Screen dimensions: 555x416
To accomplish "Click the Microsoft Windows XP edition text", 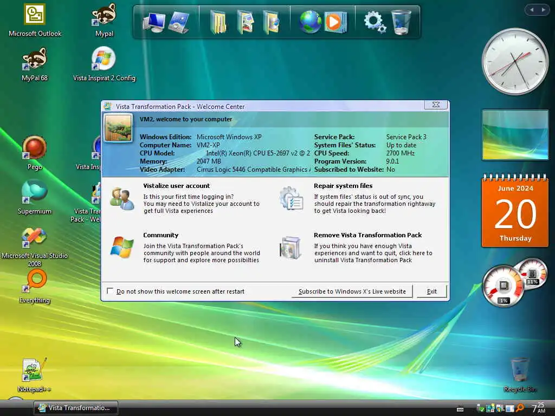I will coord(229,137).
